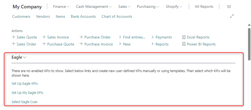Image resolution: width=251 pixels, height=110 pixels.
Task: Go to Chart of Accounts
Action: tap(117, 16)
